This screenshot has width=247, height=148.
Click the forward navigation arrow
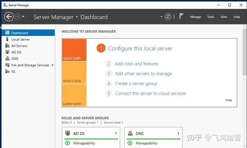point(17,17)
